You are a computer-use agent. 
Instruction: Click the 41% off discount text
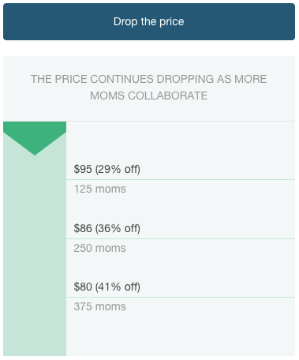click(x=118, y=287)
